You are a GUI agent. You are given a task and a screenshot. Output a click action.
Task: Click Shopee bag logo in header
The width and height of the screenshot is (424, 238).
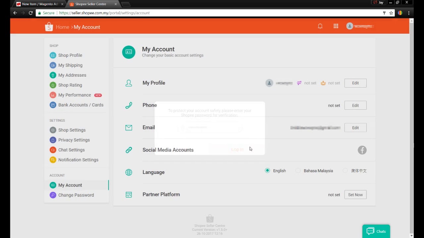click(x=49, y=27)
